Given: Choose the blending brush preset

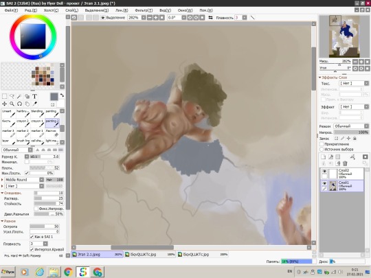Looking at the screenshot, I should pos(37,113).
